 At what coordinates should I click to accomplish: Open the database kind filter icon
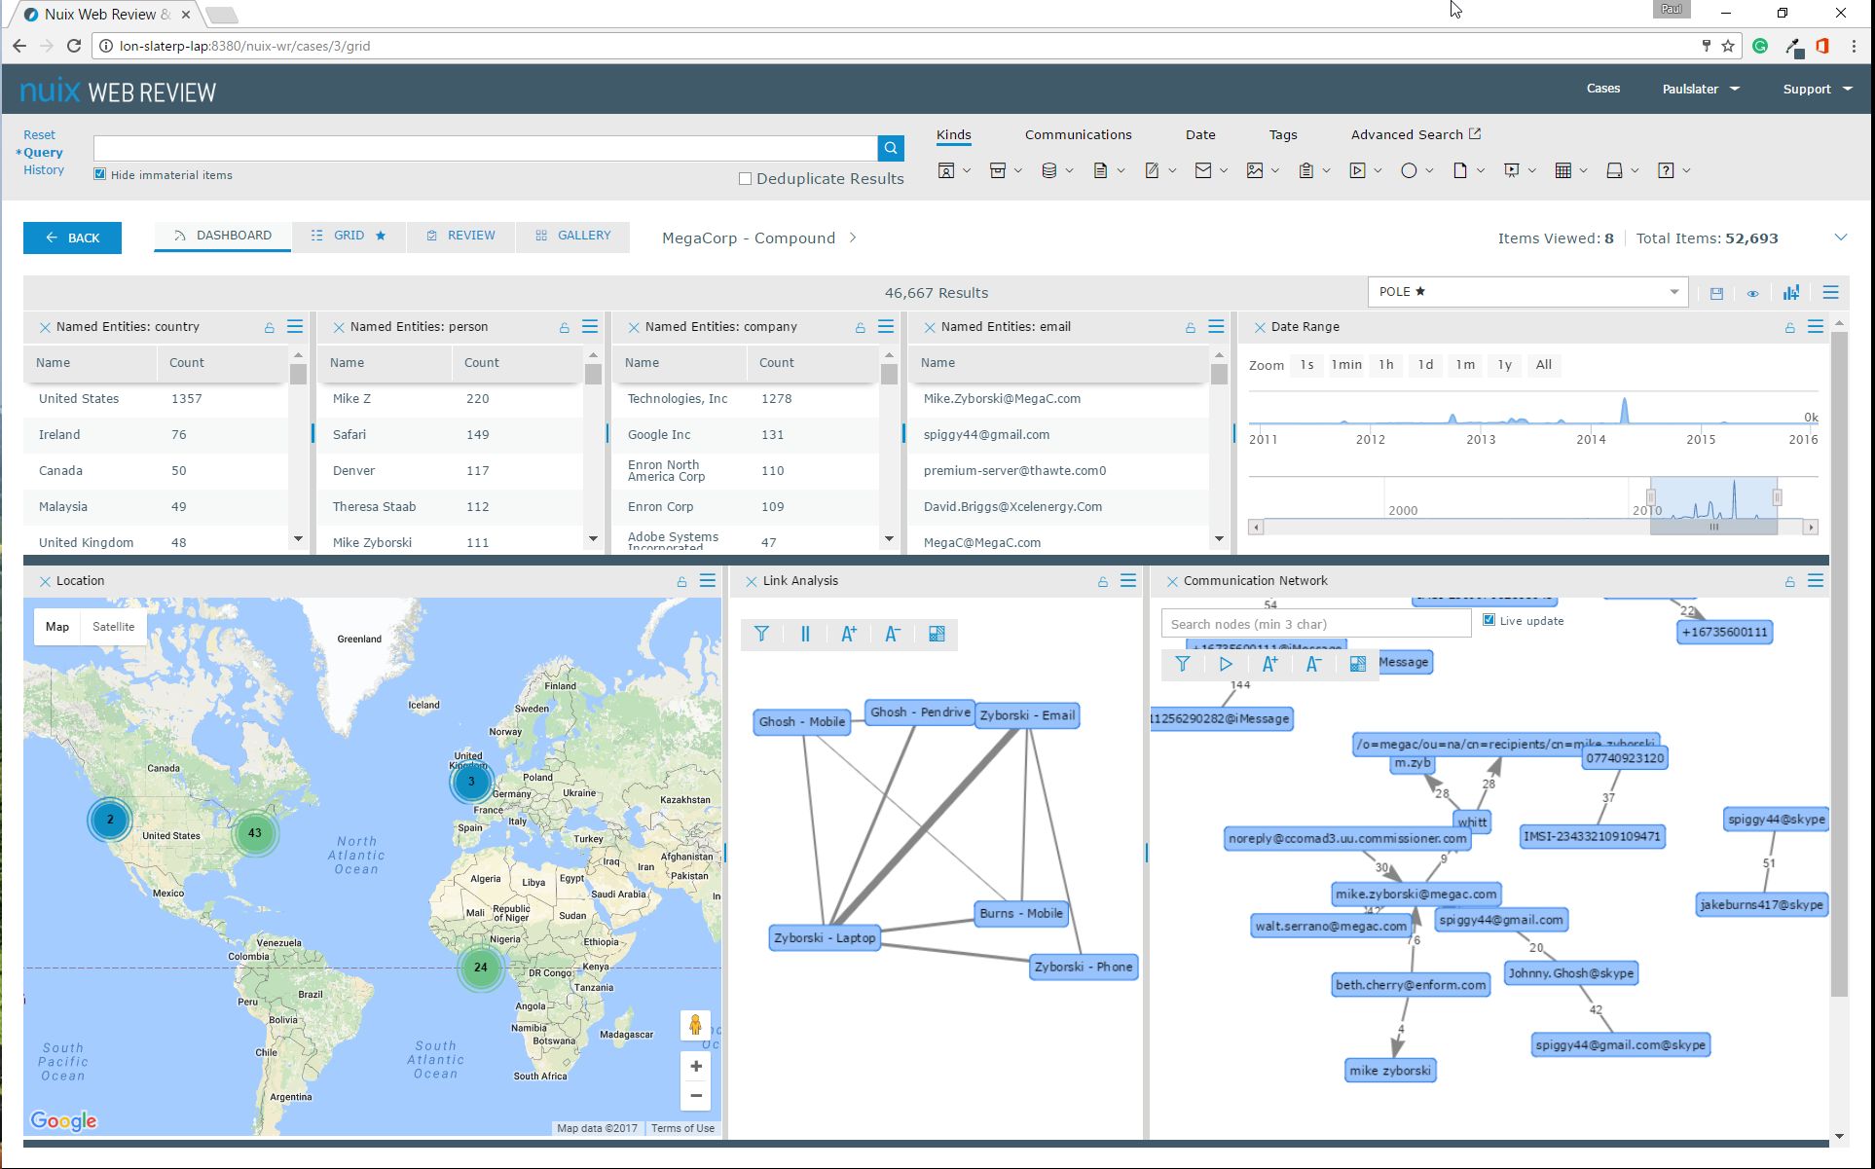1049,170
